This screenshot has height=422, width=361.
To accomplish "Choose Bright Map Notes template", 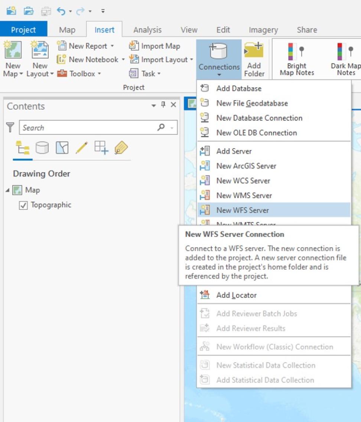I will (297, 59).
